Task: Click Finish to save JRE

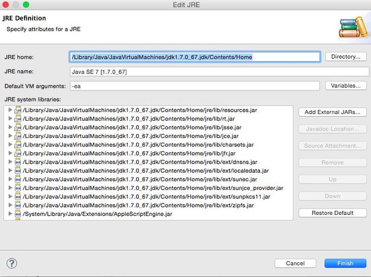Action: click(345, 263)
